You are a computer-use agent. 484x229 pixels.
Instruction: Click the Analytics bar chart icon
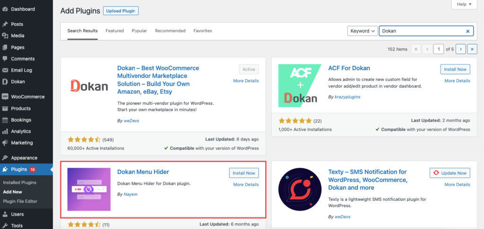click(5, 131)
